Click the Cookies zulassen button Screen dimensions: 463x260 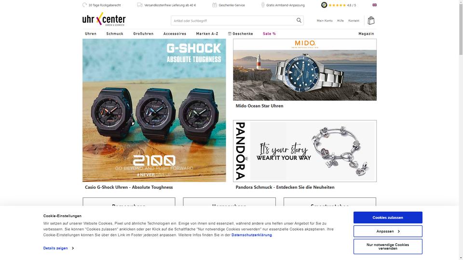(388, 218)
